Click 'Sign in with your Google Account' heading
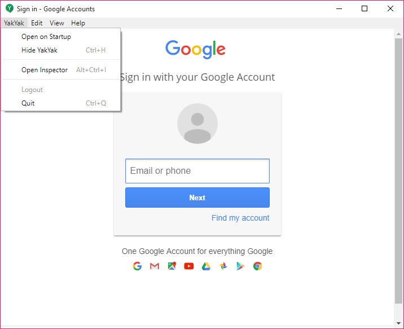This screenshot has height=329, width=404. point(197,77)
